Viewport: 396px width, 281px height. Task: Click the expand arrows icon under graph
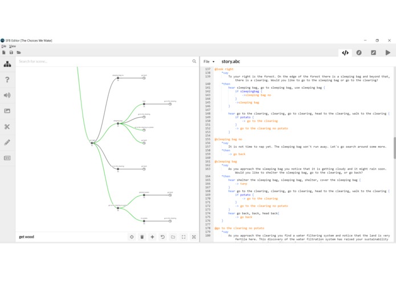pyautogui.click(x=194, y=237)
